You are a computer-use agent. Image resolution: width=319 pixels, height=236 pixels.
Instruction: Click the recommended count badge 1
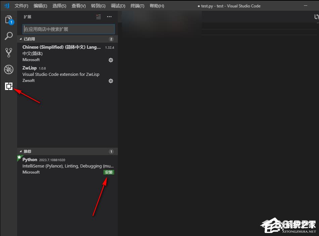tap(111, 151)
